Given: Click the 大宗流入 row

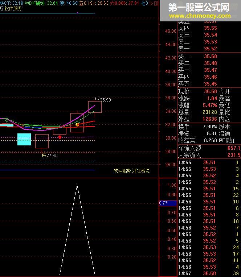Looking at the screenshot, I should pos(209,155).
